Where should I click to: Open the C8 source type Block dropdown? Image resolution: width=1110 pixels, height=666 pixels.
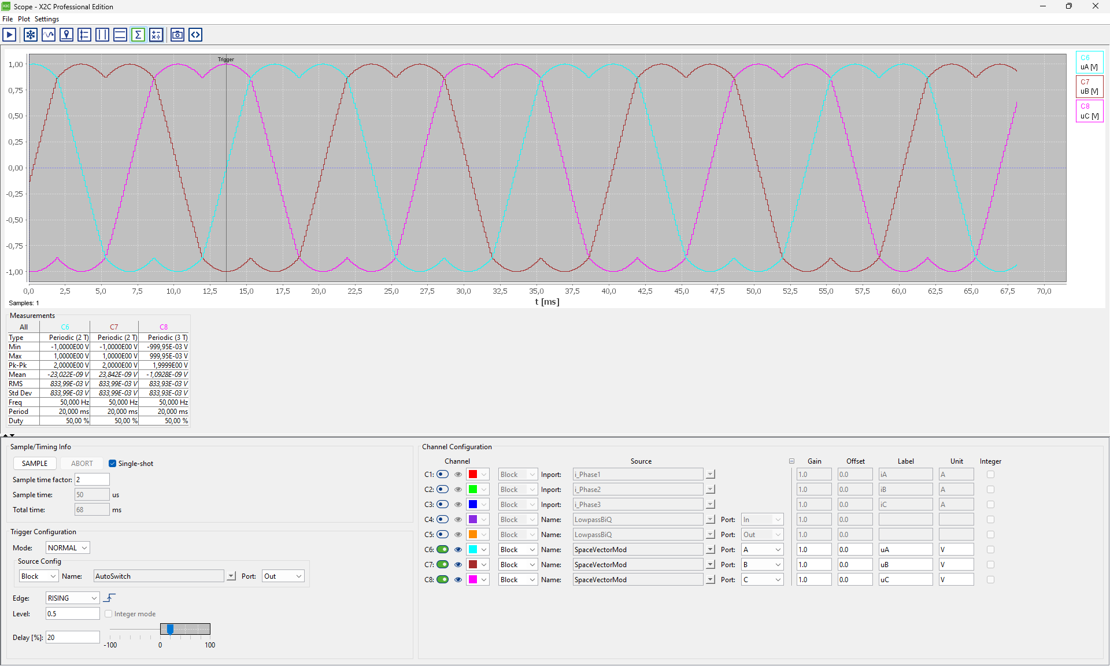518,579
